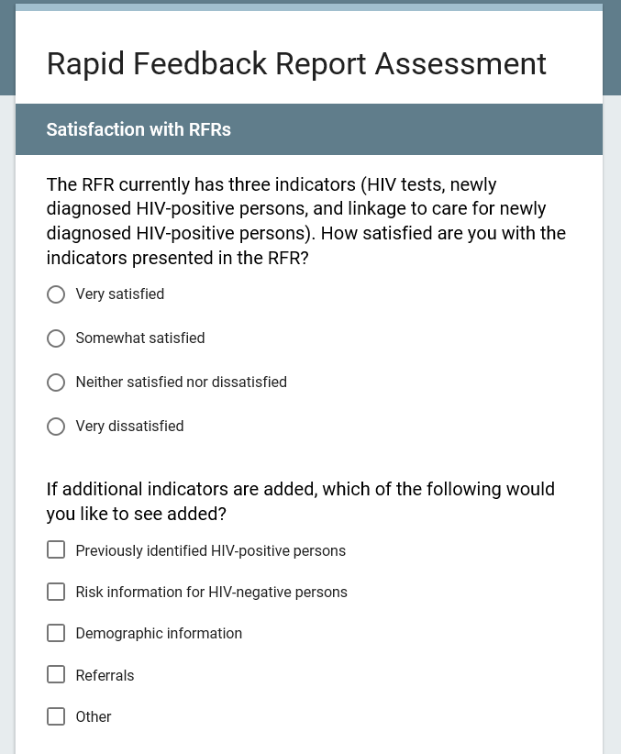
Task: Click the "Somewhat satisfied" label text
Action: 140,338
